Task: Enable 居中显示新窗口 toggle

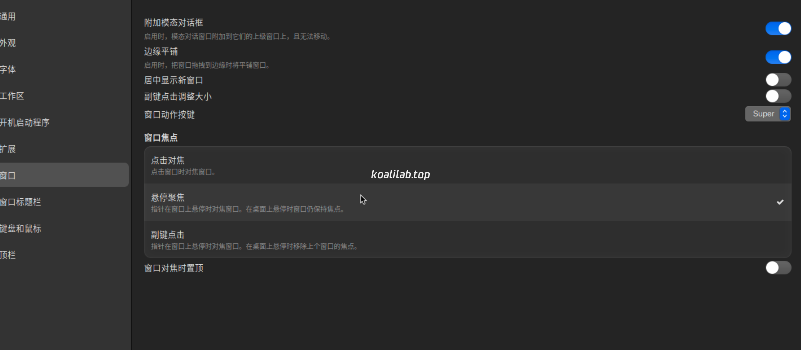Action: click(x=778, y=80)
